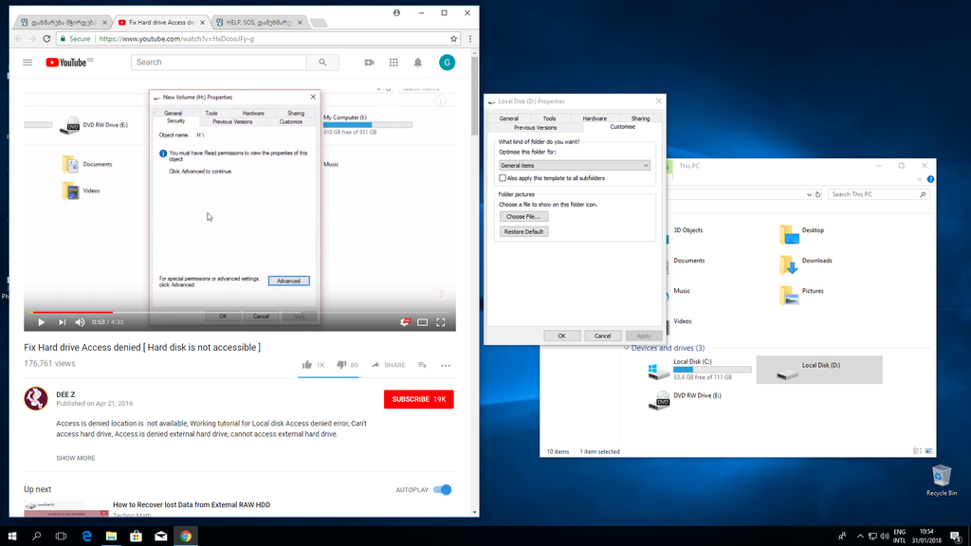The image size is (971, 546).
Task: Switch This PC to large icons view
Action: click(929, 451)
